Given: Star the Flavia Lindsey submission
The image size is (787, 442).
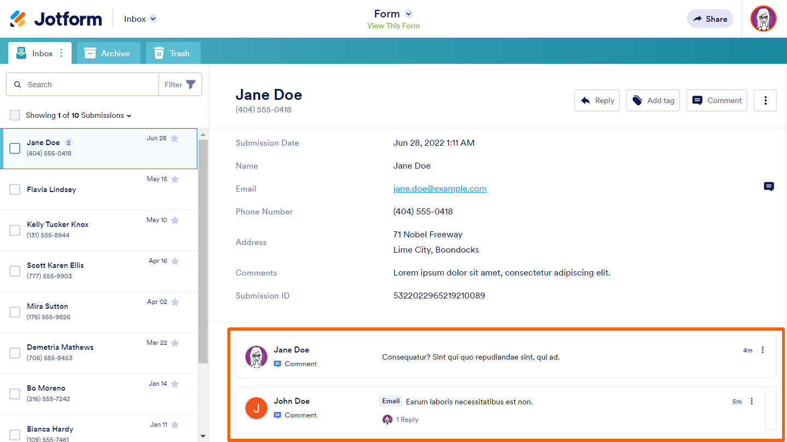Looking at the screenshot, I should 175,179.
